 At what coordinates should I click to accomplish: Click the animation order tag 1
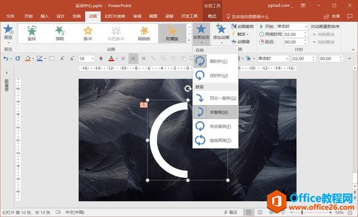(x=144, y=105)
